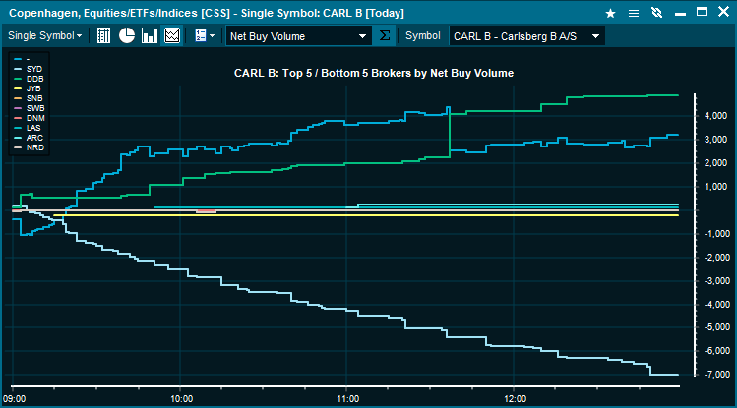Open the hamburger menu in title bar
Screen dimensions: 737x408
point(633,12)
